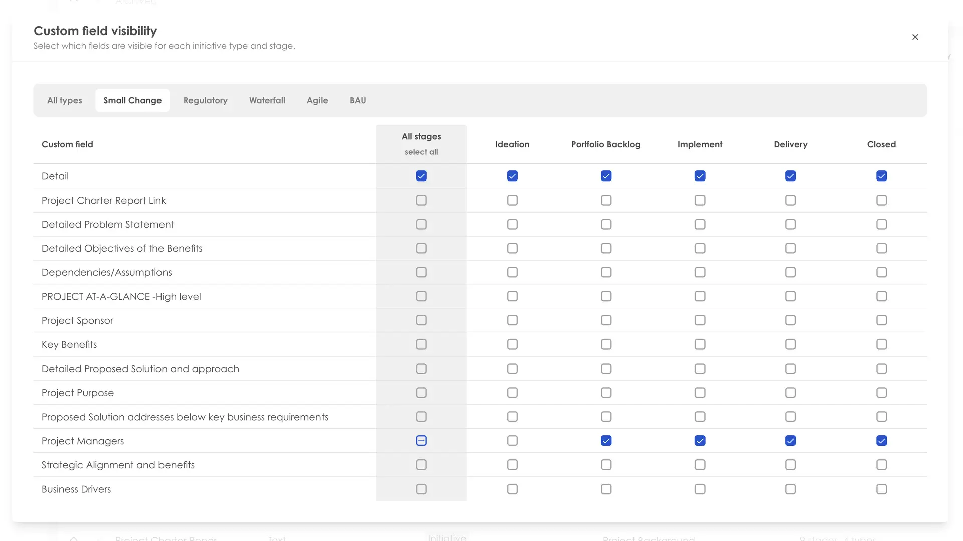The width and height of the screenshot is (963, 541).
Task: Enable Detailed Objectives of the Benefits for Closed
Action: coord(882,248)
